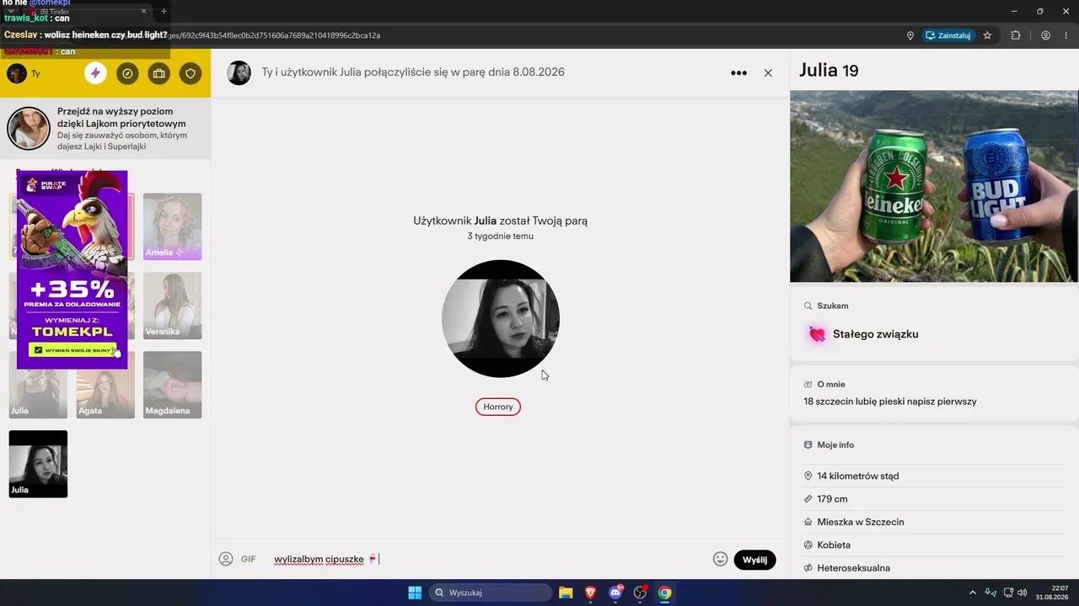This screenshot has width=1079, height=606.
Task: Open the emoji picker smiley icon
Action: point(720,559)
